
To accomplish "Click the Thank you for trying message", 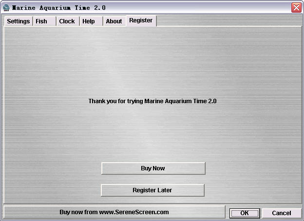I will pos(152,101).
